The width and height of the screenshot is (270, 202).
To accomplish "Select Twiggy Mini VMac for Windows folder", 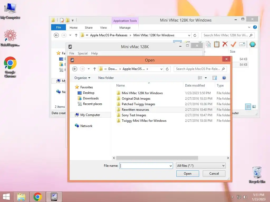I will (x=173, y=120).
